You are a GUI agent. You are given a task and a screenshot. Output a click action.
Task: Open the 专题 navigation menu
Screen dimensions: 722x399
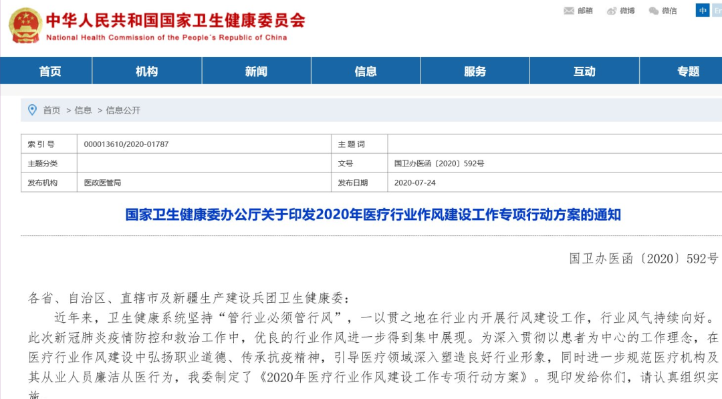[688, 71]
